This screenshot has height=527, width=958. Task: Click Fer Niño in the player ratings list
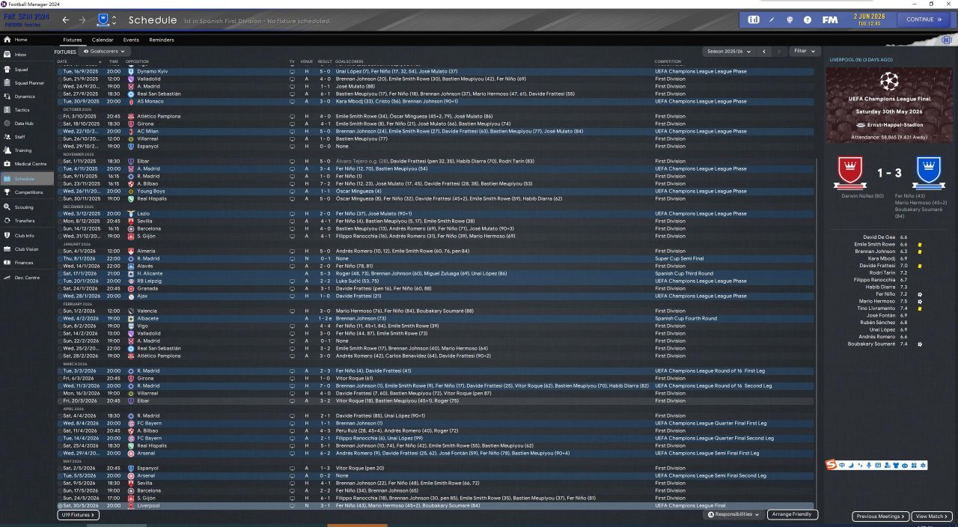[x=885, y=295]
